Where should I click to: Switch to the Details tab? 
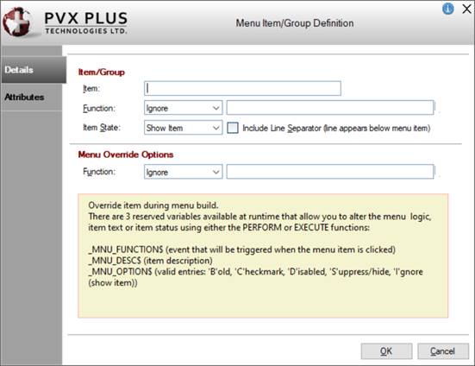pyautogui.click(x=34, y=70)
